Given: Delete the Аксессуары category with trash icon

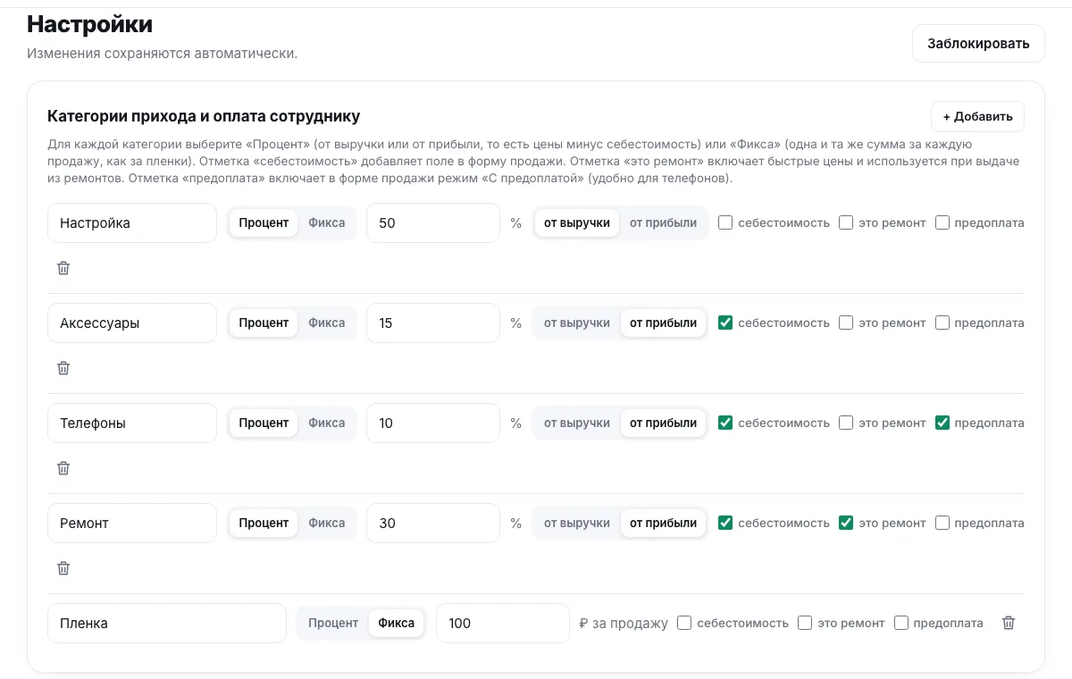Looking at the screenshot, I should (x=63, y=368).
